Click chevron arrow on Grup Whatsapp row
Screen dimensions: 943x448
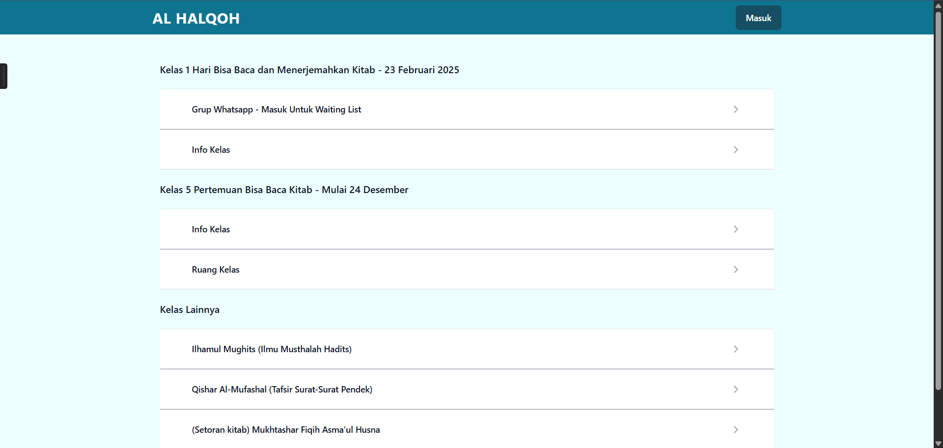[x=735, y=110]
